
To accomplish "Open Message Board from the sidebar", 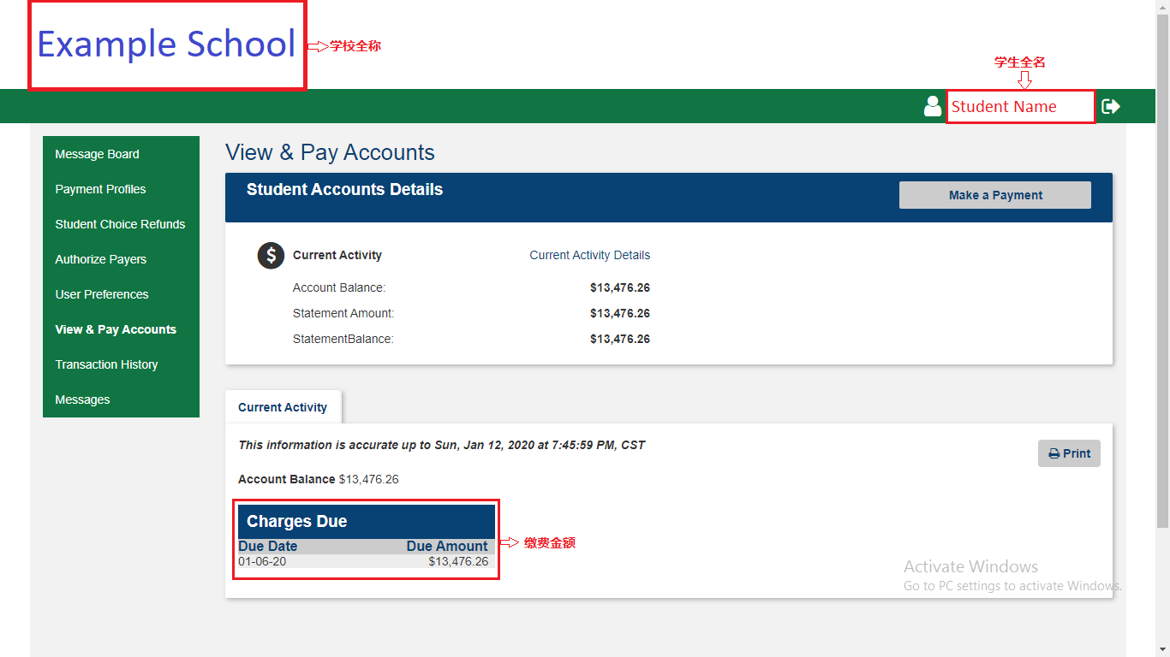I will (x=97, y=154).
